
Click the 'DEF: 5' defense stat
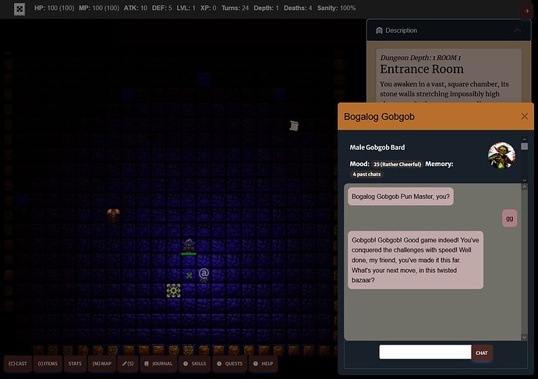(x=162, y=8)
